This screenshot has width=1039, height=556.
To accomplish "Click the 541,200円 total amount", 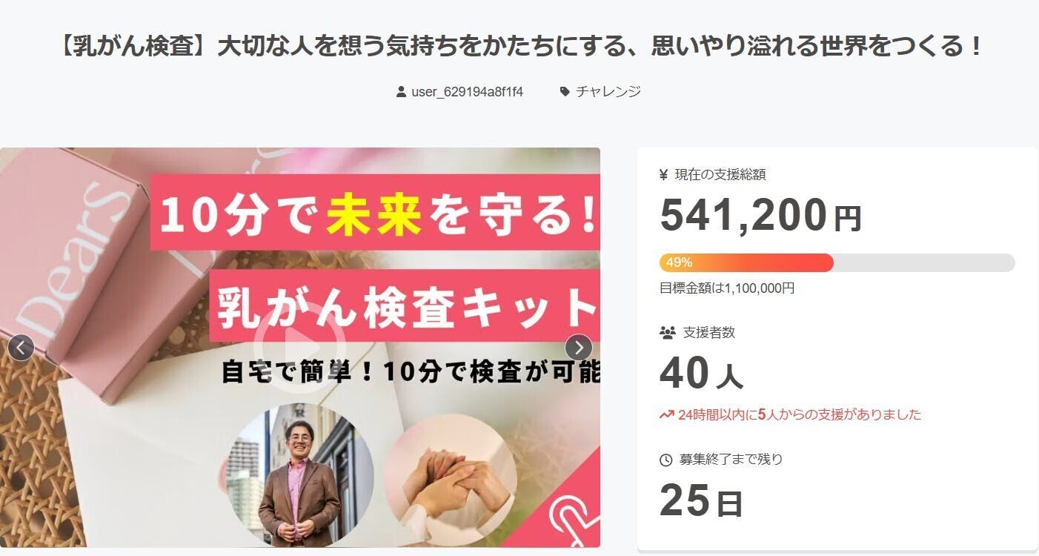I will coord(760,215).
